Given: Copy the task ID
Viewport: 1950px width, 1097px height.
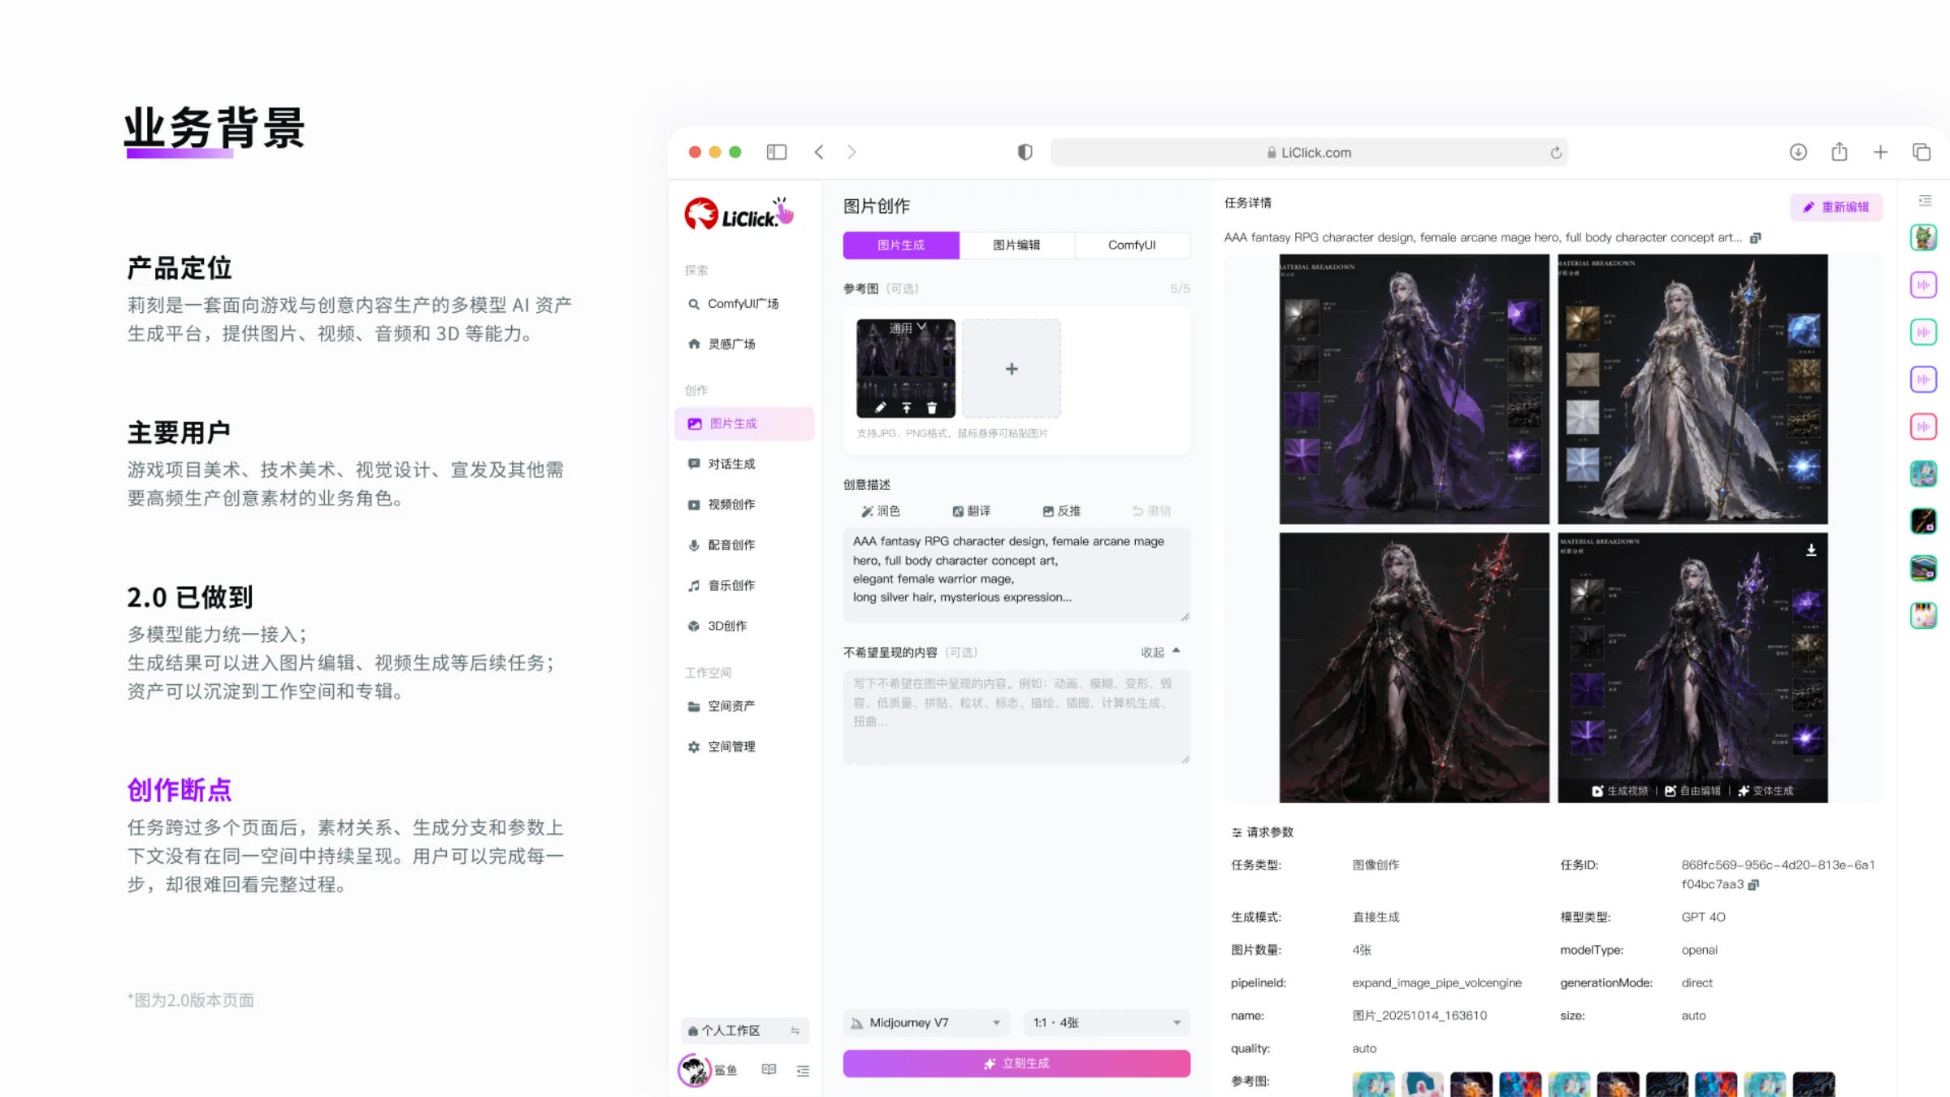Looking at the screenshot, I should tap(1753, 885).
